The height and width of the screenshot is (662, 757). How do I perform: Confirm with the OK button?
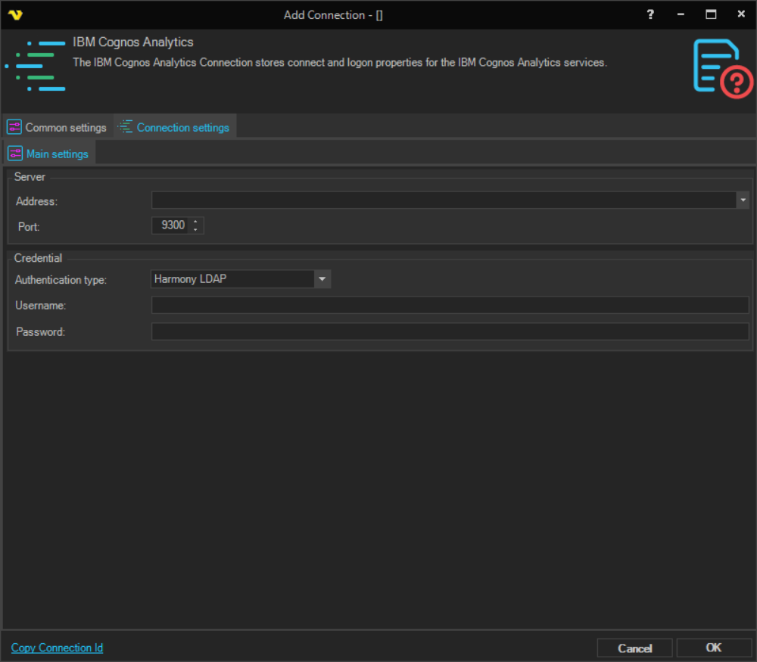coord(713,648)
